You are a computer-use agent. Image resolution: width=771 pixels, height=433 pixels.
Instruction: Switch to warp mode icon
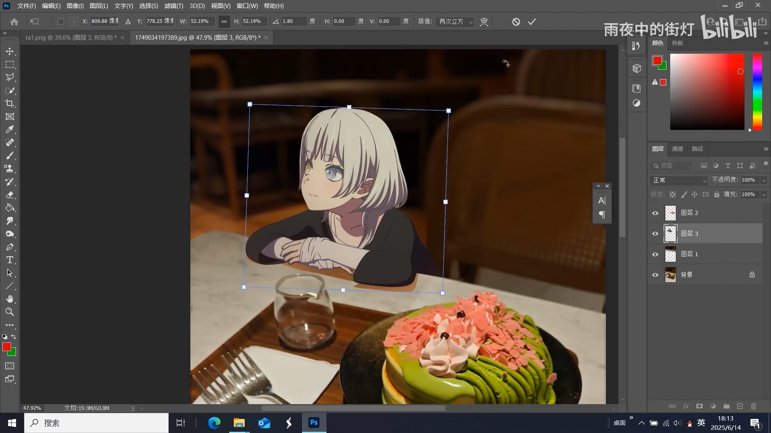[484, 22]
